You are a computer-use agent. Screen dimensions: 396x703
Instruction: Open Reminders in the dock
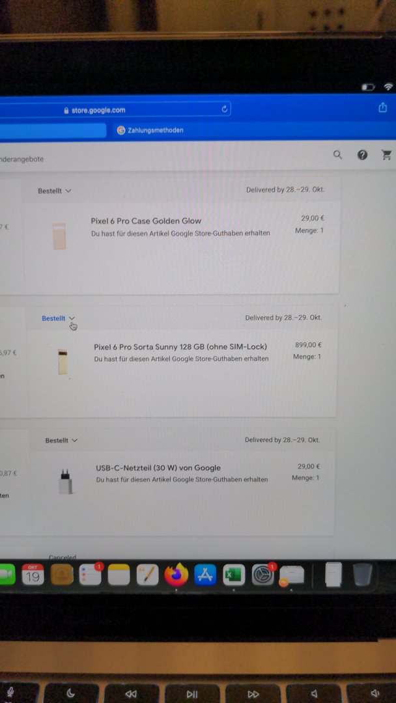coord(91,575)
